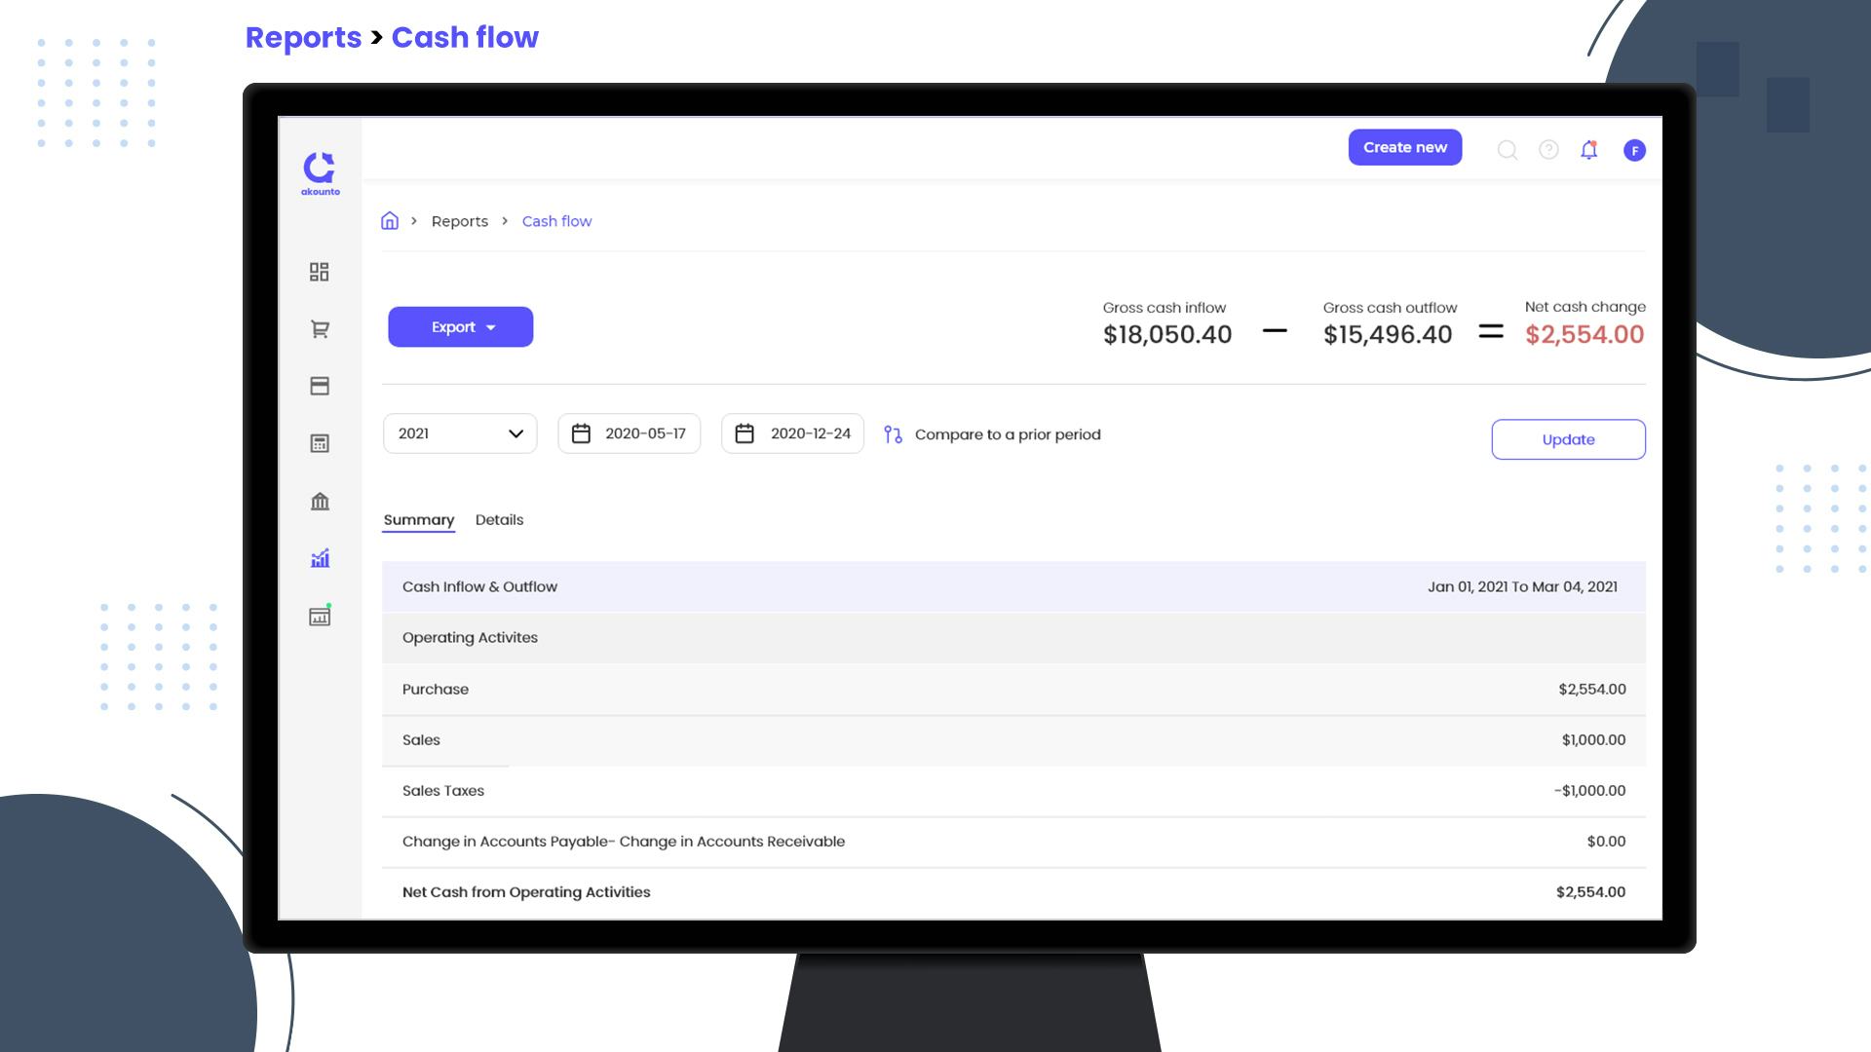The height and width of the screenshot is (1052, 1871).
Task: Click the card-shaped sidebar icon
Action: [320, 387]
